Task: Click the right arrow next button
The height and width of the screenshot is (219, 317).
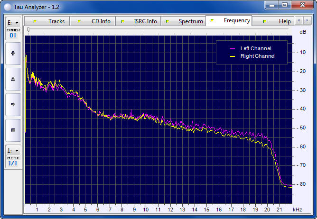Action: click(13, 104)
